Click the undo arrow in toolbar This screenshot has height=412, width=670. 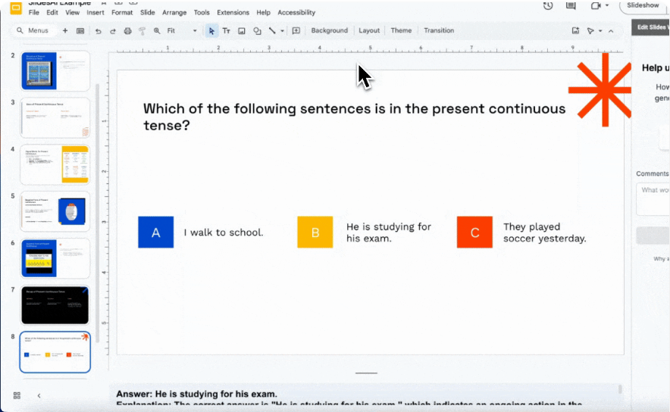click(x=98, y=31)
